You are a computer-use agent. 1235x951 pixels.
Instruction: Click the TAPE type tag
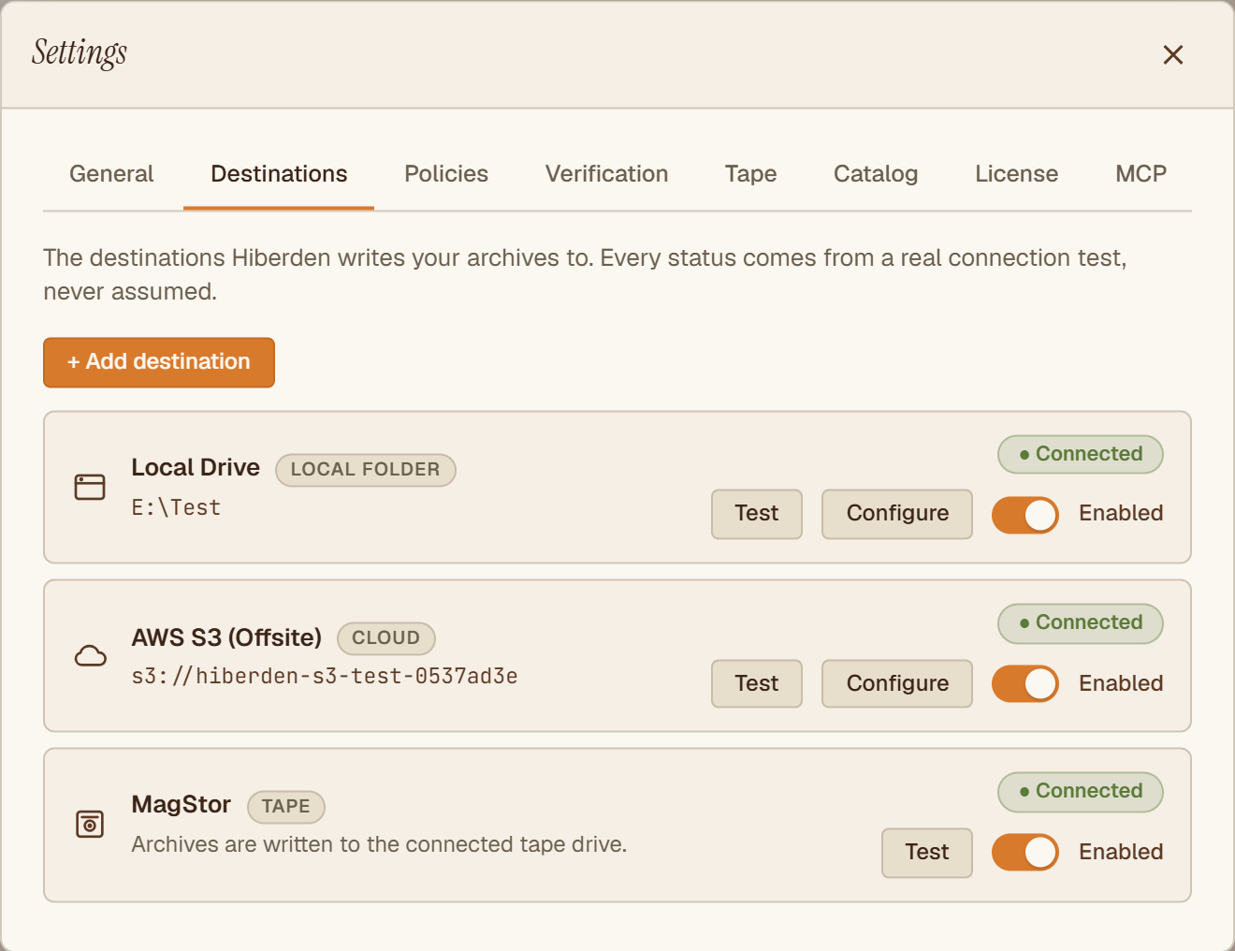pyautogui.click(x=286, y=807)
